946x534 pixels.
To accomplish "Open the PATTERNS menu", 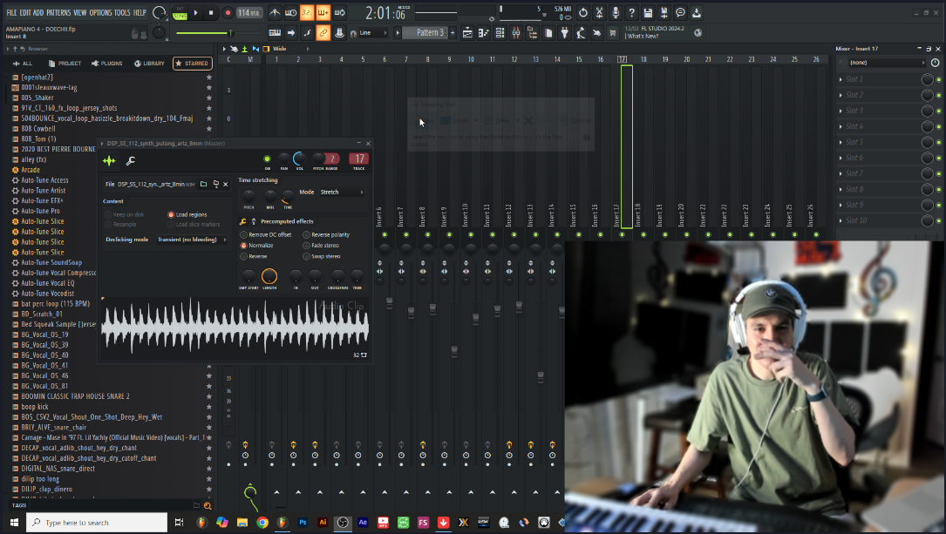I will (58, 13).
